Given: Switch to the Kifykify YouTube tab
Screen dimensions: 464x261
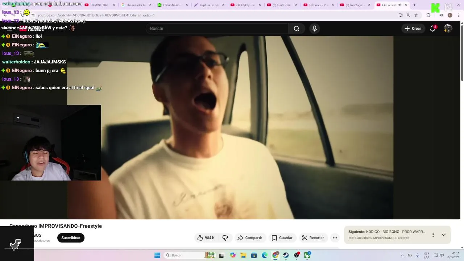Looking at the screenshot, I should pyautogui.click(x=245, y=5).
